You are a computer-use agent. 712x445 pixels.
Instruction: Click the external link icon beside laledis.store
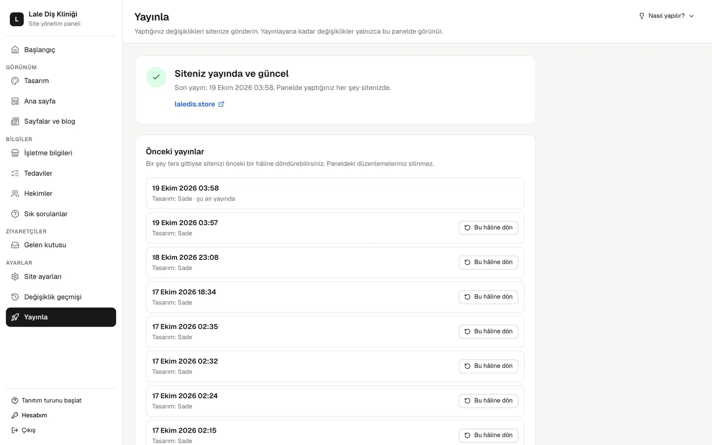coord(221,104)
